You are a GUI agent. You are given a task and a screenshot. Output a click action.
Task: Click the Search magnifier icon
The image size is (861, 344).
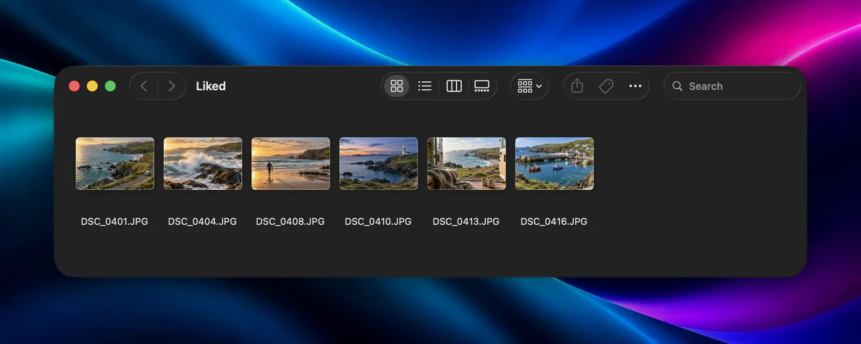(677, 86)
